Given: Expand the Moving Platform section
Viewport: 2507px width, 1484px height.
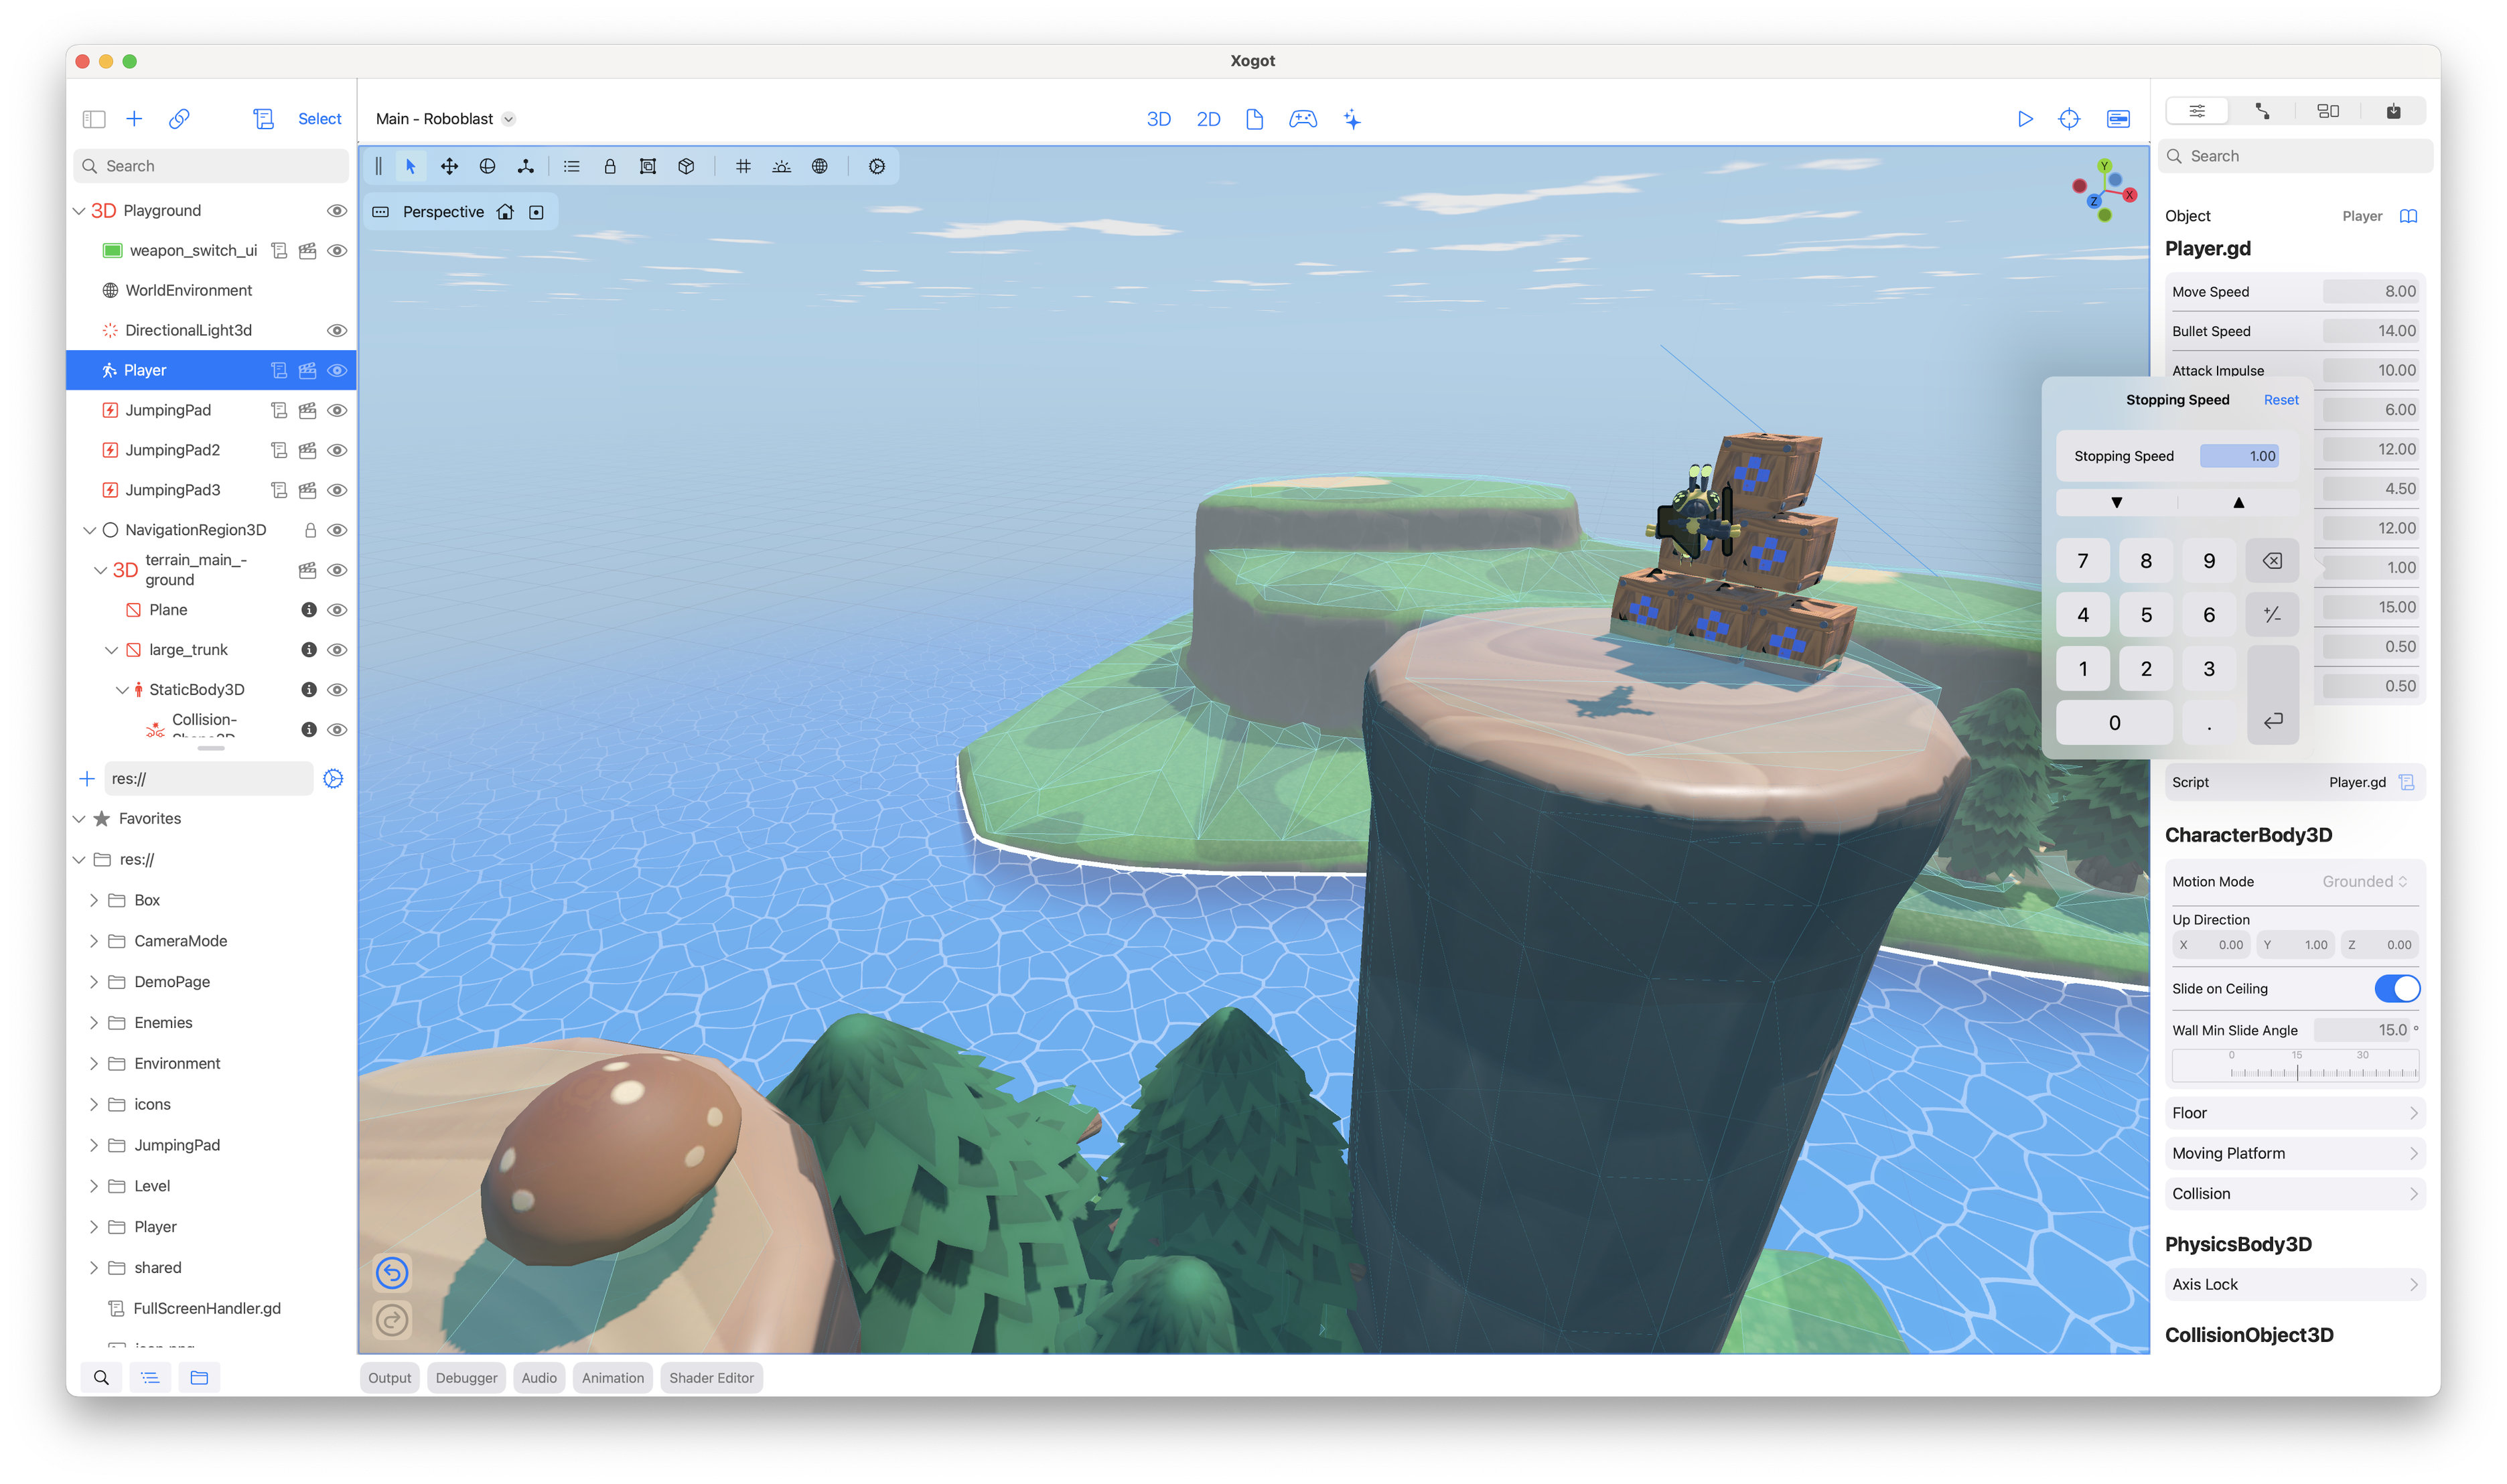Looking at the screenshot, I should [2294, 1153].
